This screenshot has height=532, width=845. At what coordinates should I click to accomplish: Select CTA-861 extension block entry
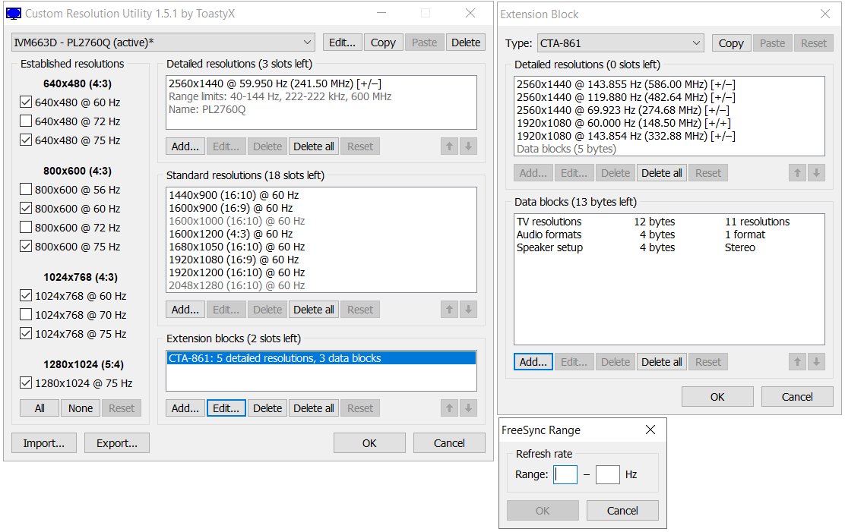275,358
